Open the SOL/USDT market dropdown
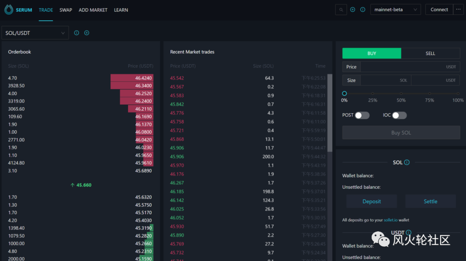 35,33
